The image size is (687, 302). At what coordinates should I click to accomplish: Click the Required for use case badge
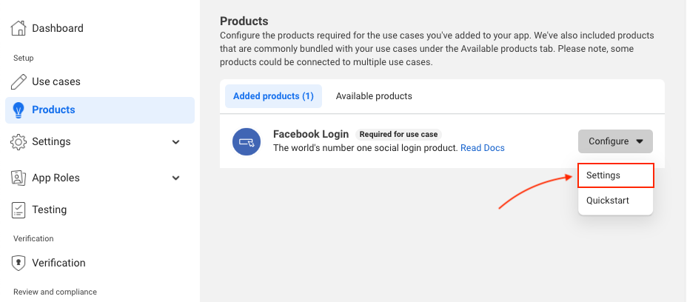click(x=398, y=135)
